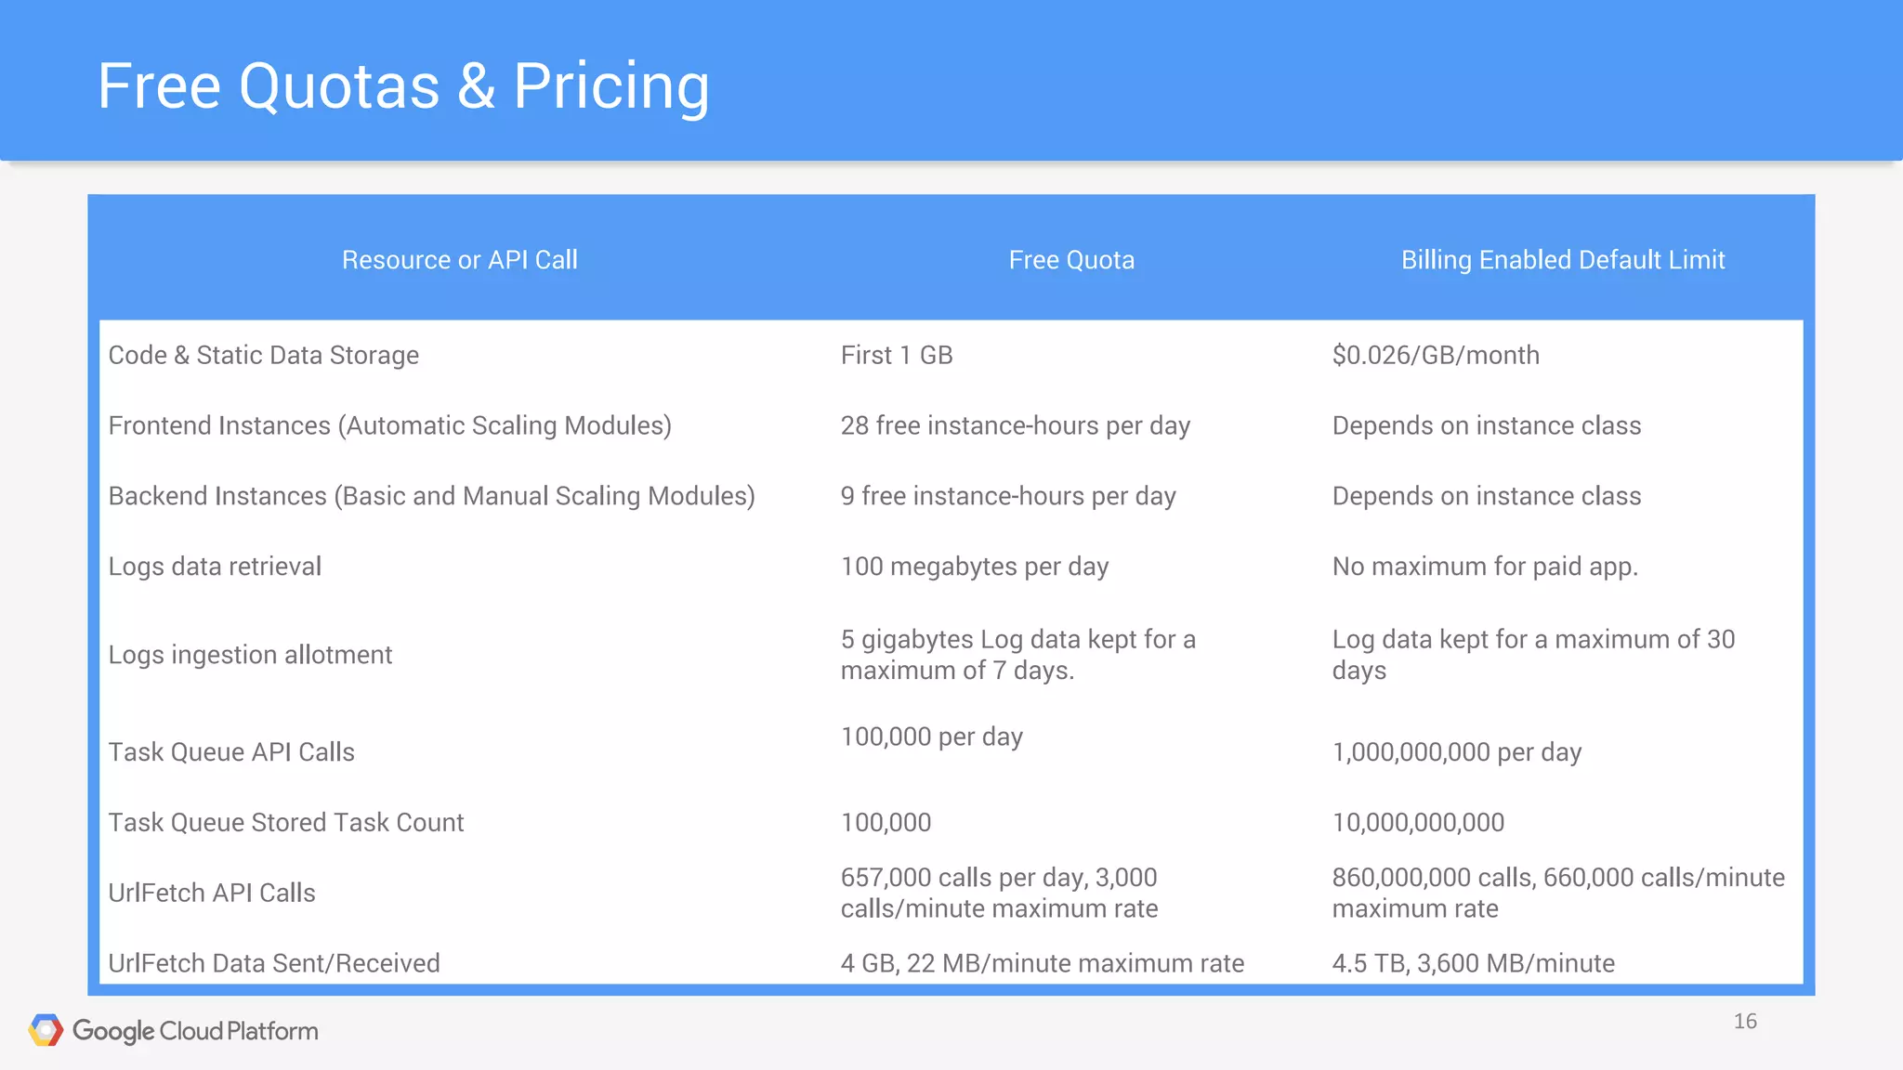
Task: Select the '100,000 per day' cell
Action: pos(932,737)
